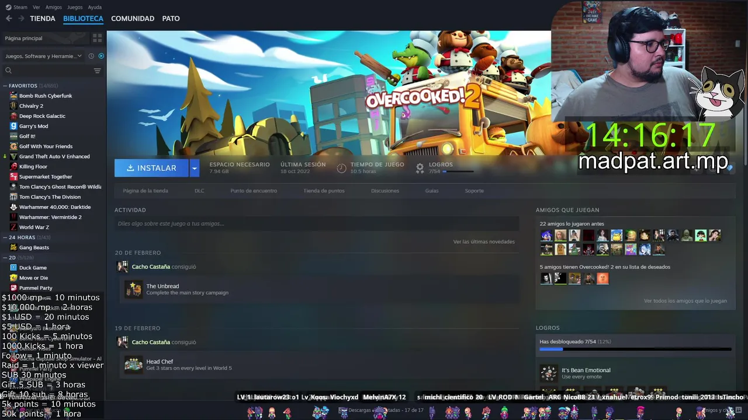748x420 pixels.
Task: Click the activity message input field
Action: pos(317,223)
